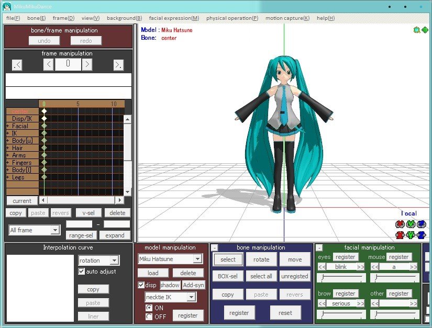The width and height of the screenshot is (432, 328).
Task: Click the blue Z-axis move icon
Action: [x=421, y=235]
